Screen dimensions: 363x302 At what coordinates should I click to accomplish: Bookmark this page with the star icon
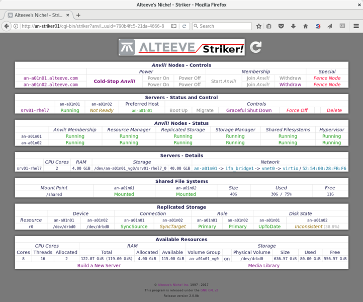pyautogui.click(x=258, y=26)
